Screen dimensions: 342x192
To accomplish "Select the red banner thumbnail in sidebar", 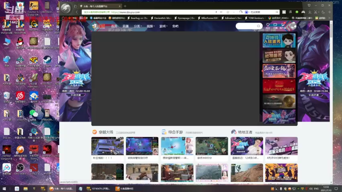I will (279, 86).
